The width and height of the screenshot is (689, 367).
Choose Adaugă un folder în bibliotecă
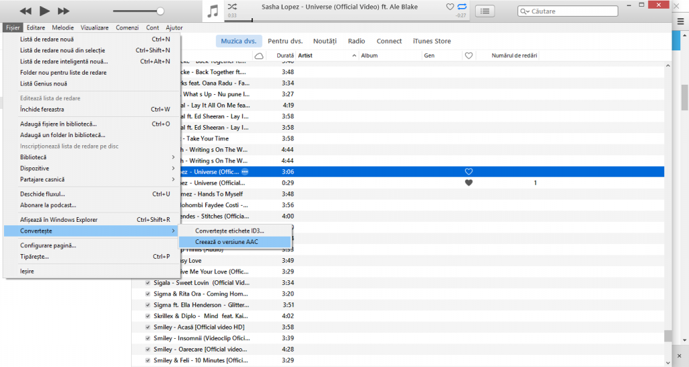click(x=92, y=135)
